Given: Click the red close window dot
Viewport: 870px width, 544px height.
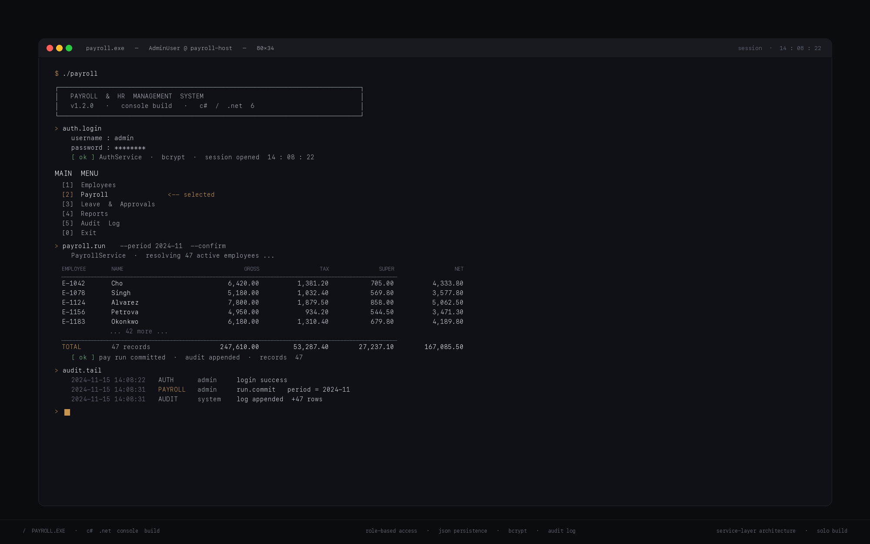Looking at the screenshot, I should (x=50, y=48).
